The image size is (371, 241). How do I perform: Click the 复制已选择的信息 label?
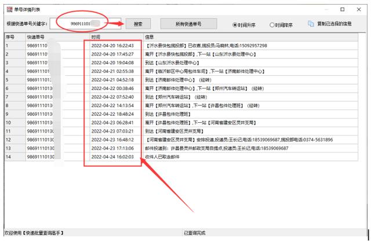click(334, 24)
